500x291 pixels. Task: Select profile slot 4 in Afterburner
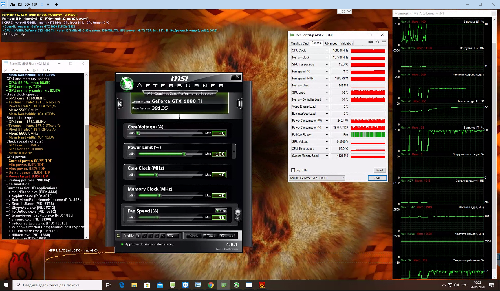157,236
